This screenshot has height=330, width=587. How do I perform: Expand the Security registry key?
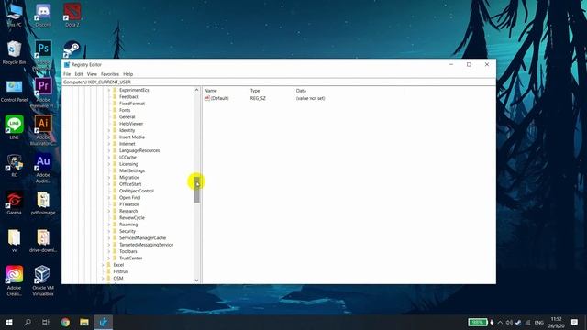pos(109,232)
